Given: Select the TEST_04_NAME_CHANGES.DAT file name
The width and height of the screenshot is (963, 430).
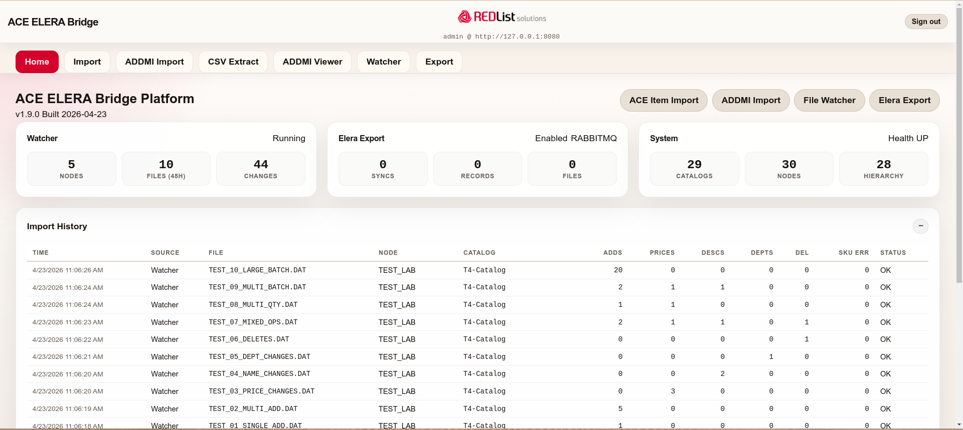Looking at the screenshot, I should [259, 374].
